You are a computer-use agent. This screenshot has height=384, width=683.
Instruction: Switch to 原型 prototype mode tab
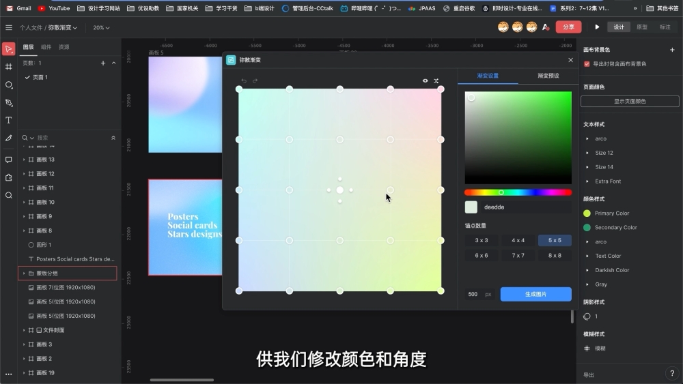tap(642, 27)
